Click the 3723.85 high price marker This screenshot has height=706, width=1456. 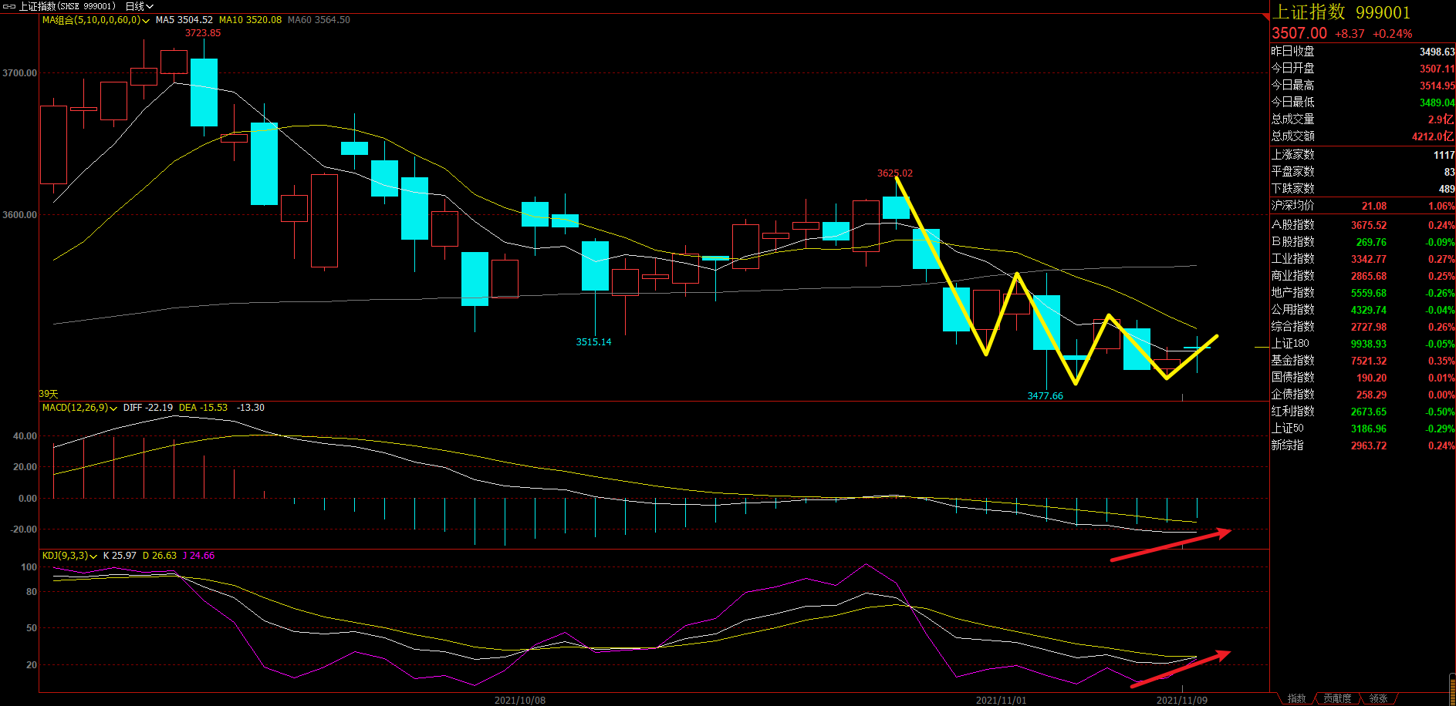coord(203,33)
